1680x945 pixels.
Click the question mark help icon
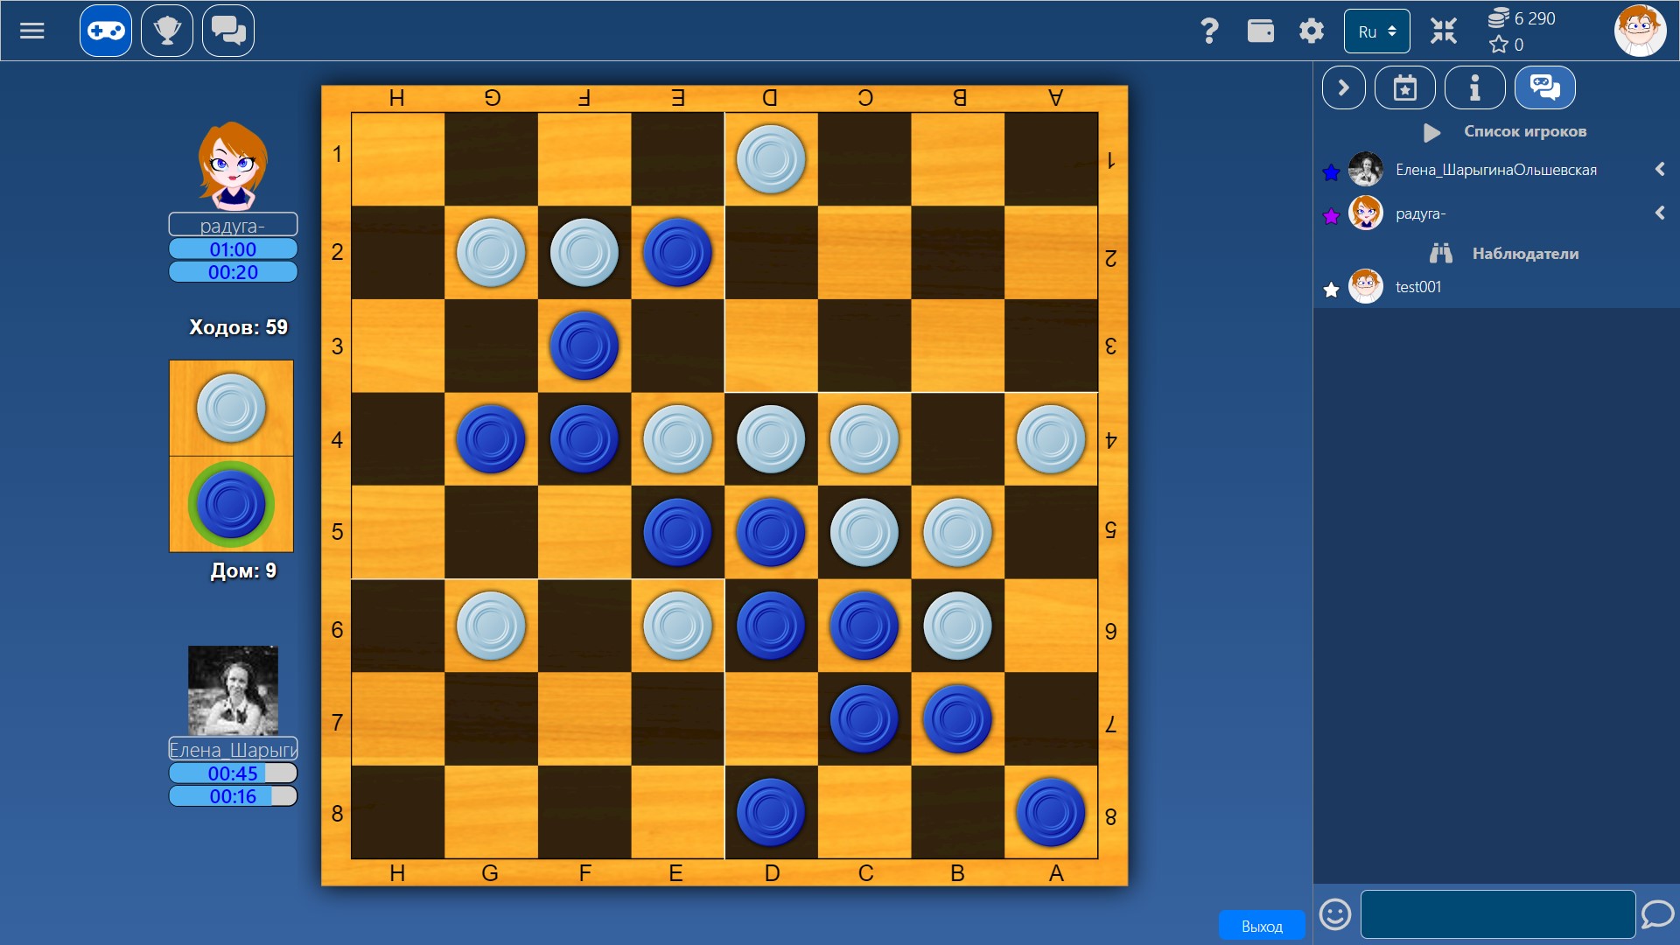pyautogui.click(x=1210, y=30)
